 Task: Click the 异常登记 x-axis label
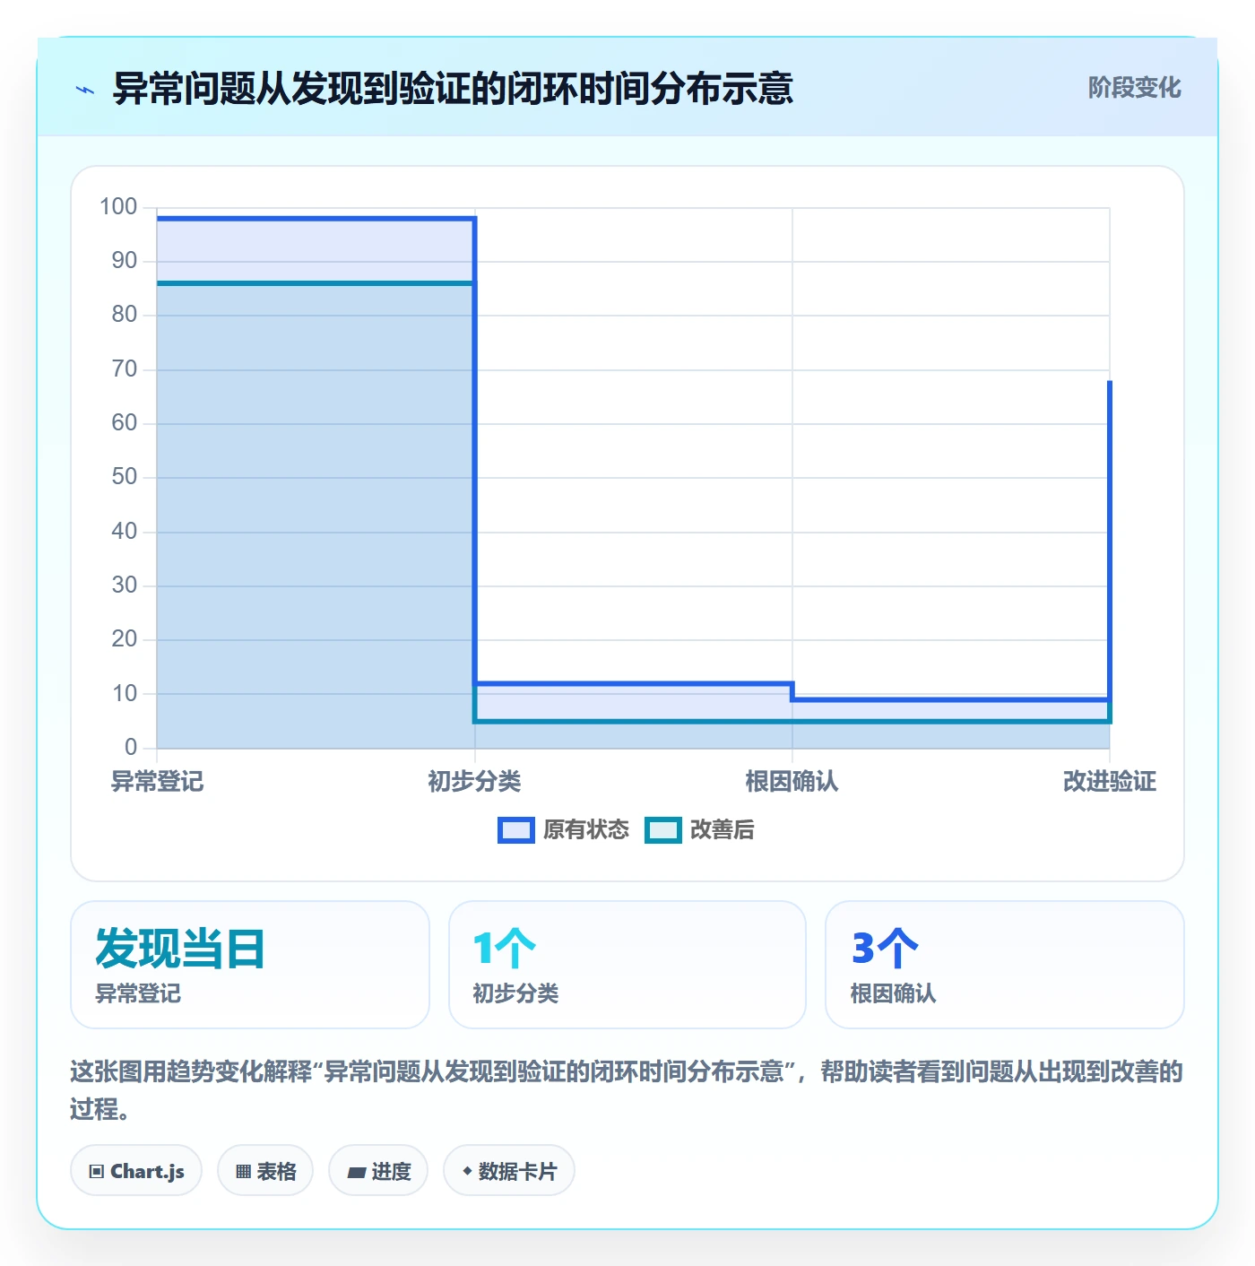tap(157, 782)
